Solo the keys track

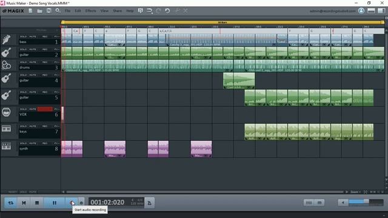(23, 127)
